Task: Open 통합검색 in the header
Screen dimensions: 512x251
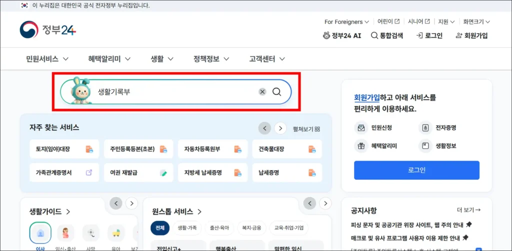Action: point(387,36)
